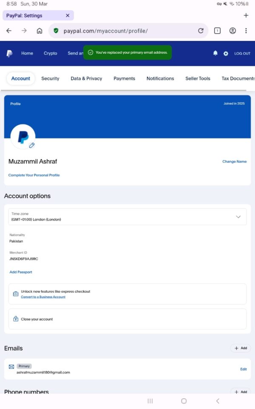Open the notifications bell icon

coord(215,53)
